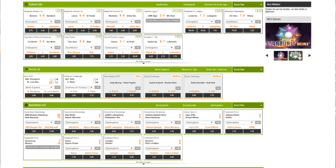336x168 pixels.
Task: Show more bets for Telekom Baskets Bonn game
Action: [x=178, y=123]
